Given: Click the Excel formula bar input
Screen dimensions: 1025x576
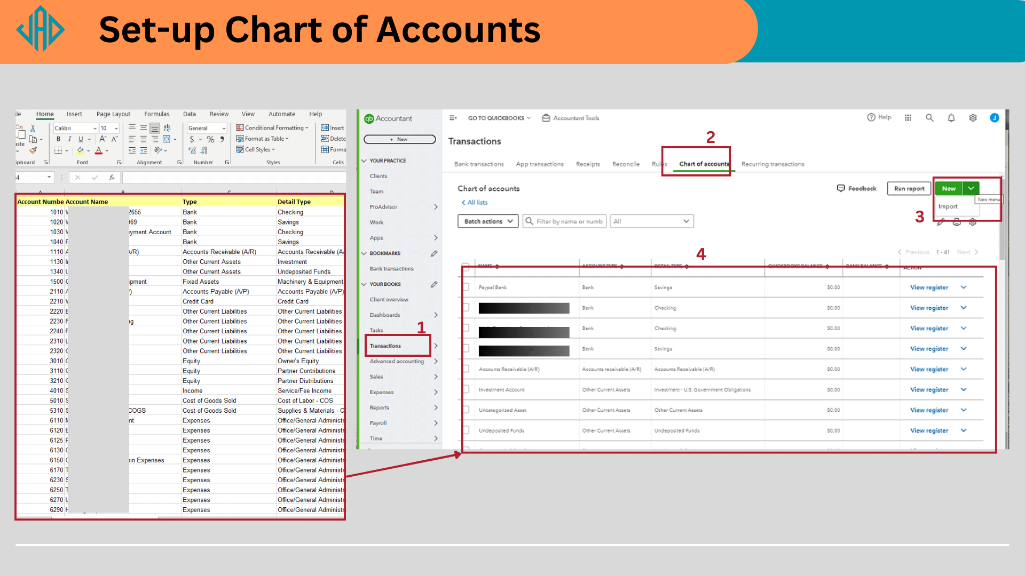Looking at the screenshot, I should pos(234,178).
